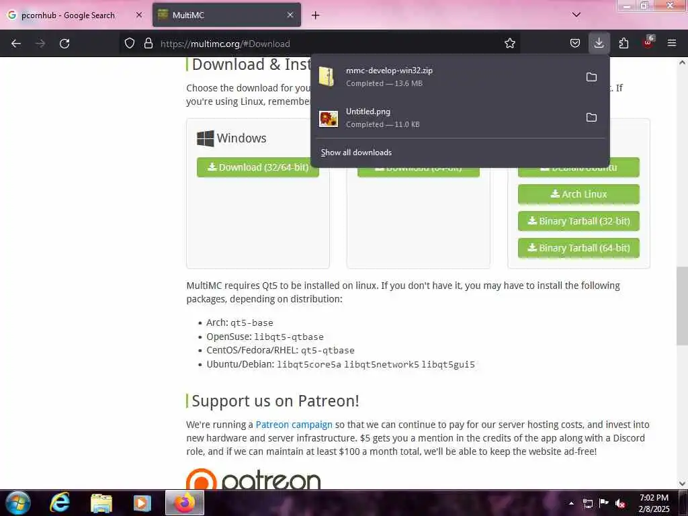
Task: Reload the current page
Action: pyautogui.click(x=64, y=44)
